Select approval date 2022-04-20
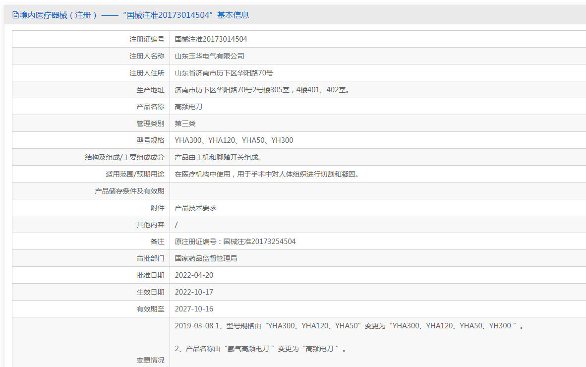The width and height of the screenshot is (586, 367). [194, 275]
